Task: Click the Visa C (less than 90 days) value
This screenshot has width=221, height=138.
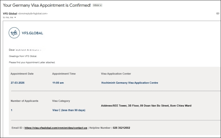Action: pos(69,110)
